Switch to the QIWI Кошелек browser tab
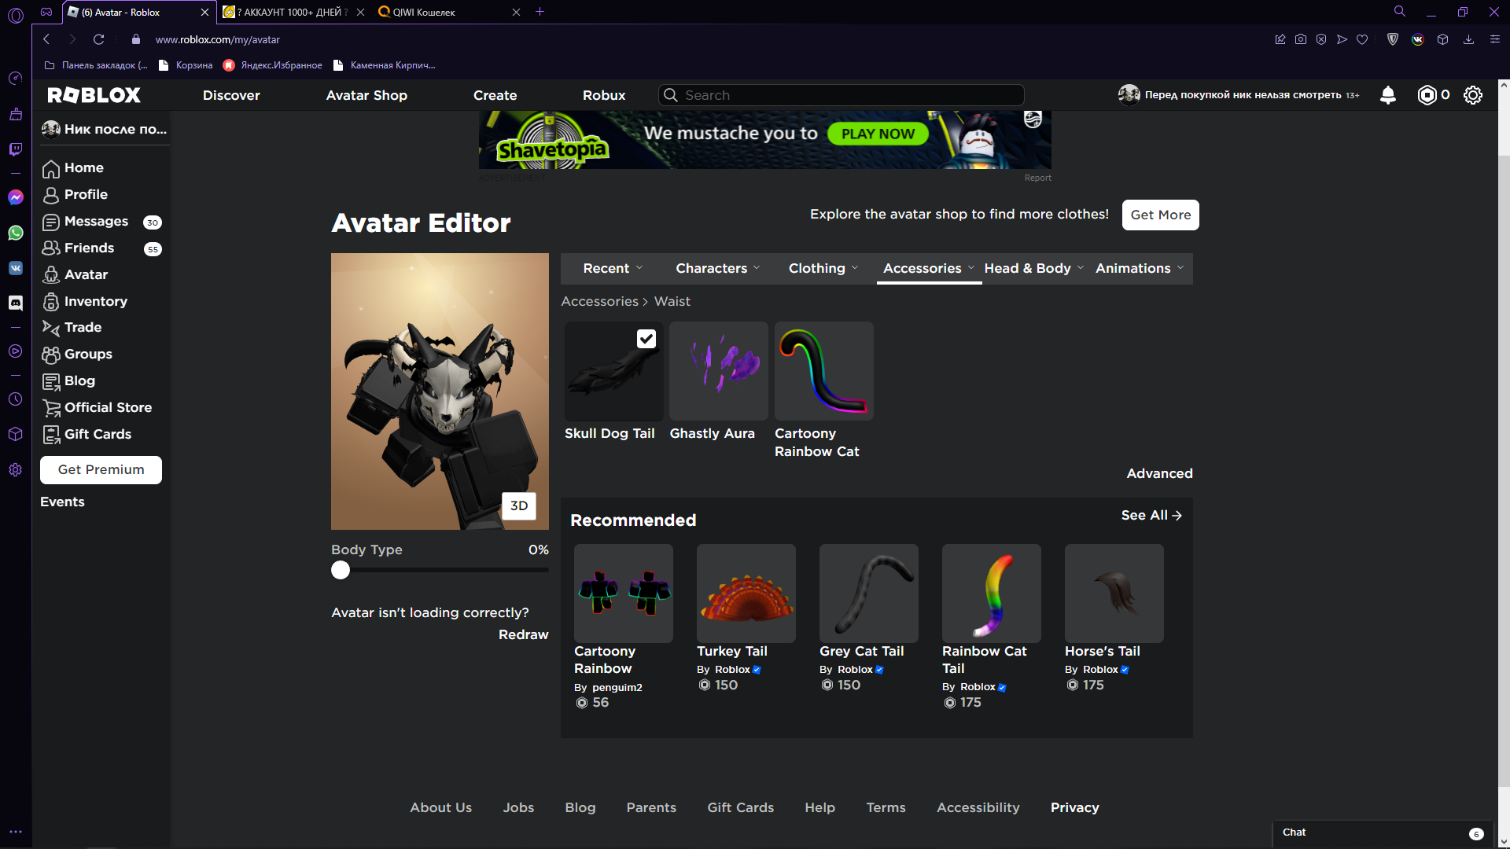The height and width of the screenshot is (849, 1510). [448, 12]
